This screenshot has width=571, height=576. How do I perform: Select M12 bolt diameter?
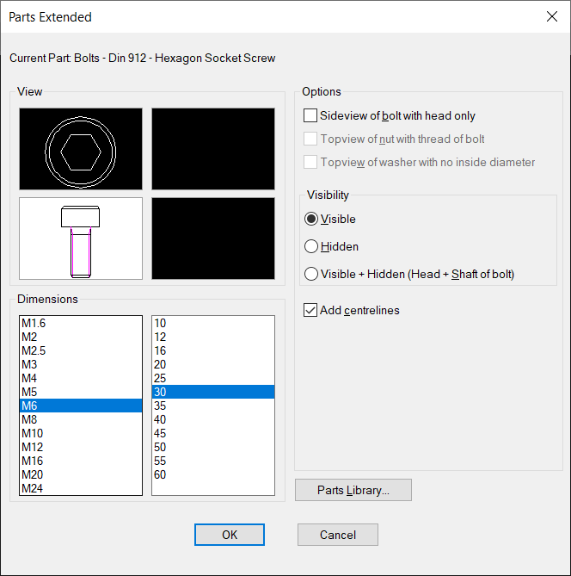[81, 447]
